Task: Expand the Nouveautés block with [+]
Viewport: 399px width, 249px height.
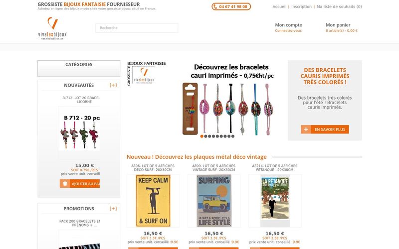Action: click(113, 85)
